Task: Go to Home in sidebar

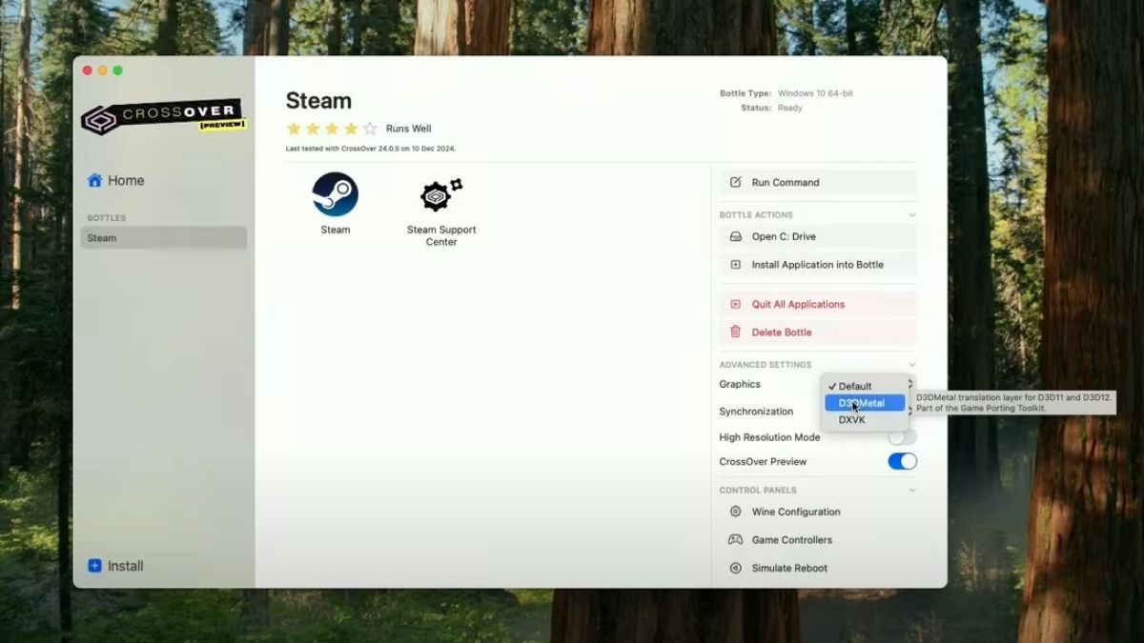Action: [x=115, y=180]
